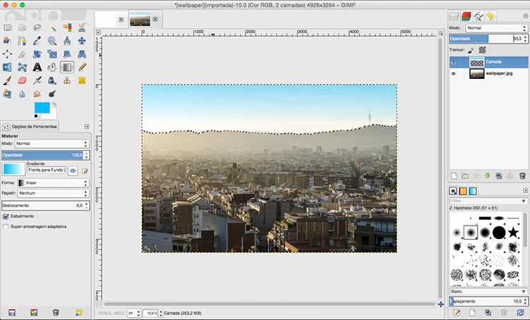Select the Crop tool
Image resolution: width=530 pixels, height=320 pixels.
click(x=23, y=54)
